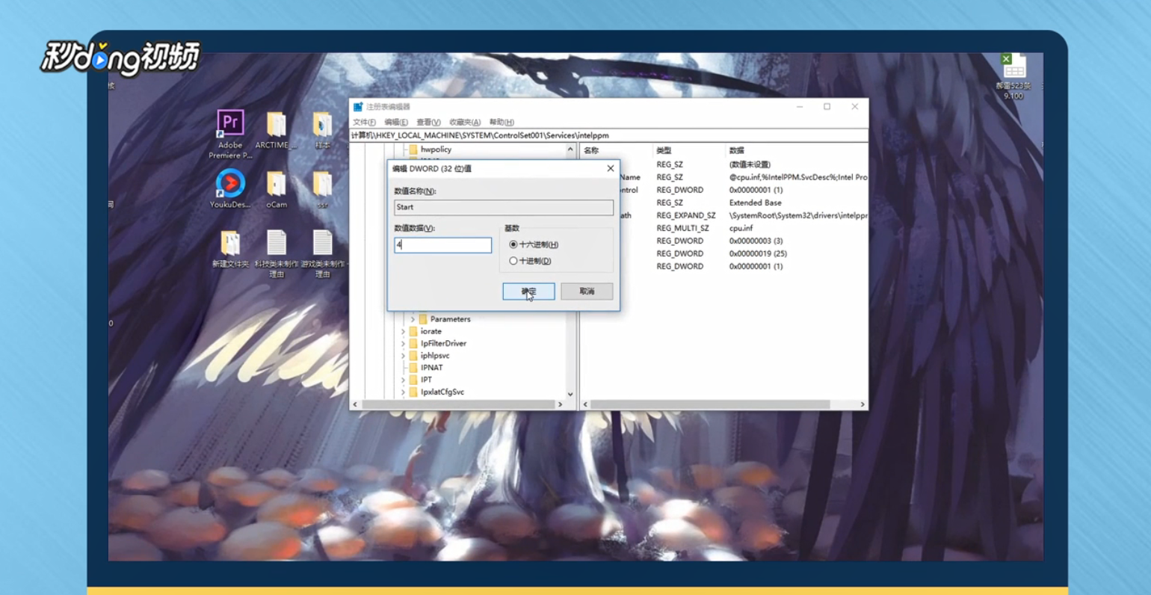
Task: Open the ssr folder on the desktop
Action: tap(322, 189)
